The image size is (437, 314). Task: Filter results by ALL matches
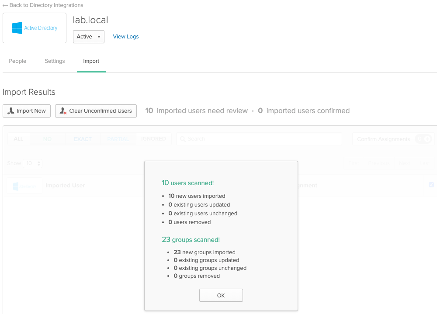[x=18, y=139]
